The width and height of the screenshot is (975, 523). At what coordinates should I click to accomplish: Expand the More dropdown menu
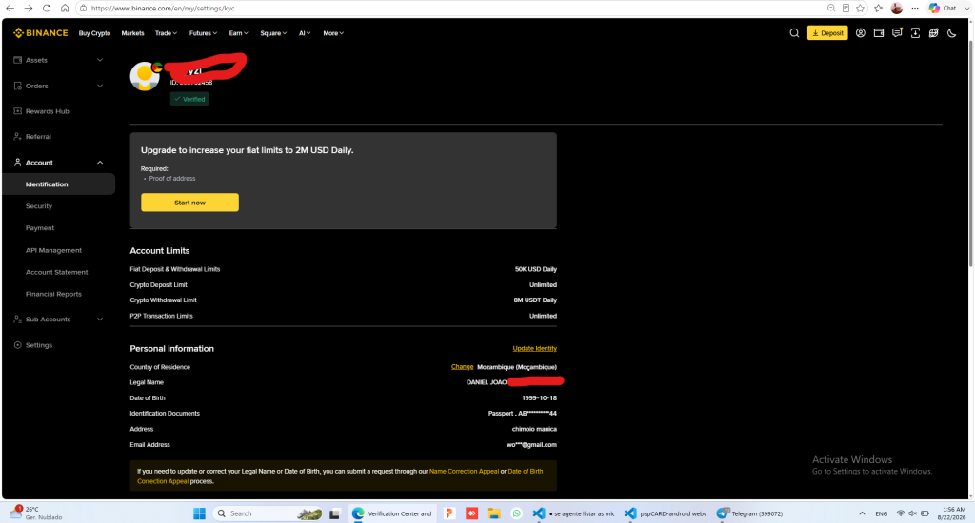(333, 33)
